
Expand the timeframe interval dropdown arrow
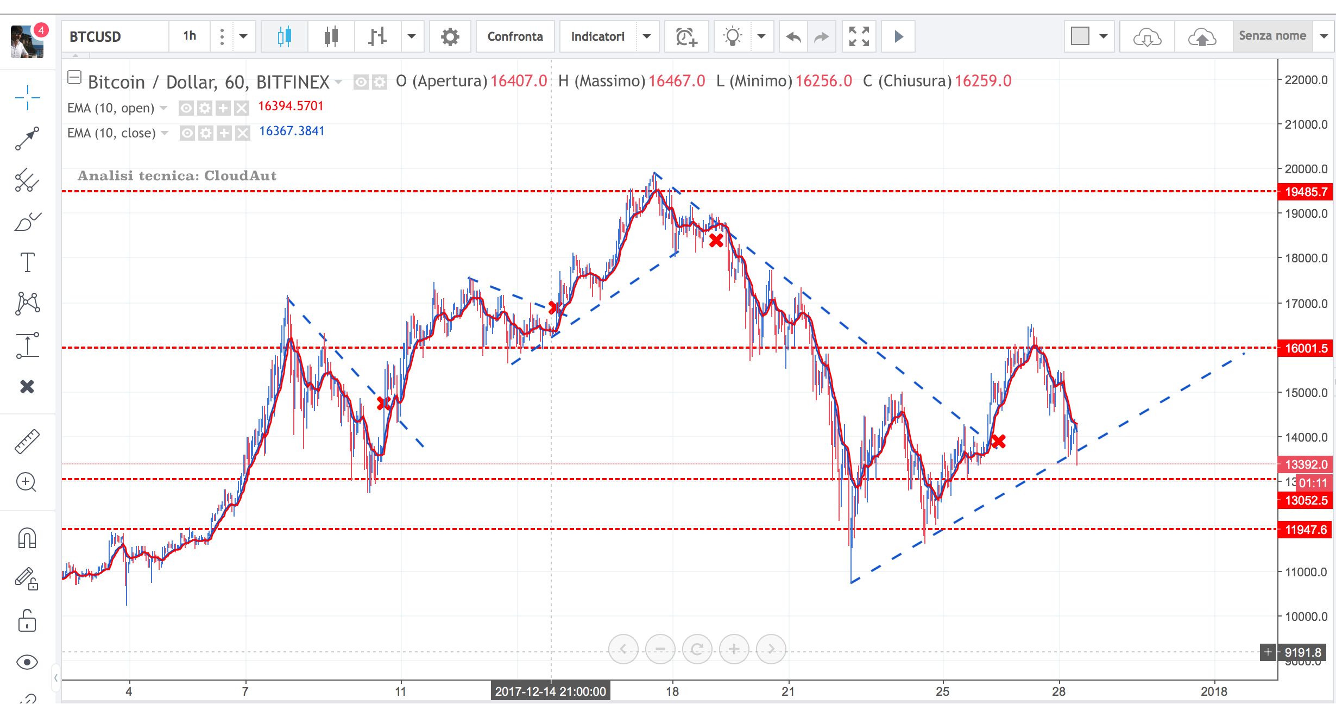[243, 36]
